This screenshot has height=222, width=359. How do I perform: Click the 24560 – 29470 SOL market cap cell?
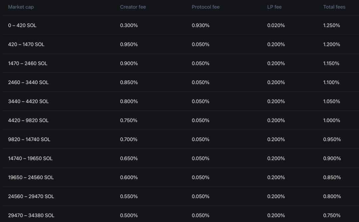(x=31, y=196)
